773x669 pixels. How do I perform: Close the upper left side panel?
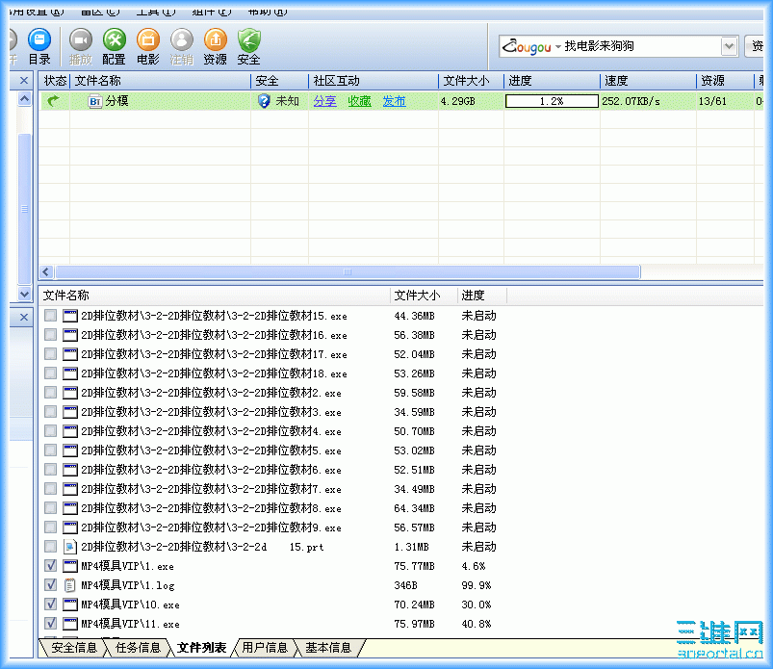coord(23,80)
